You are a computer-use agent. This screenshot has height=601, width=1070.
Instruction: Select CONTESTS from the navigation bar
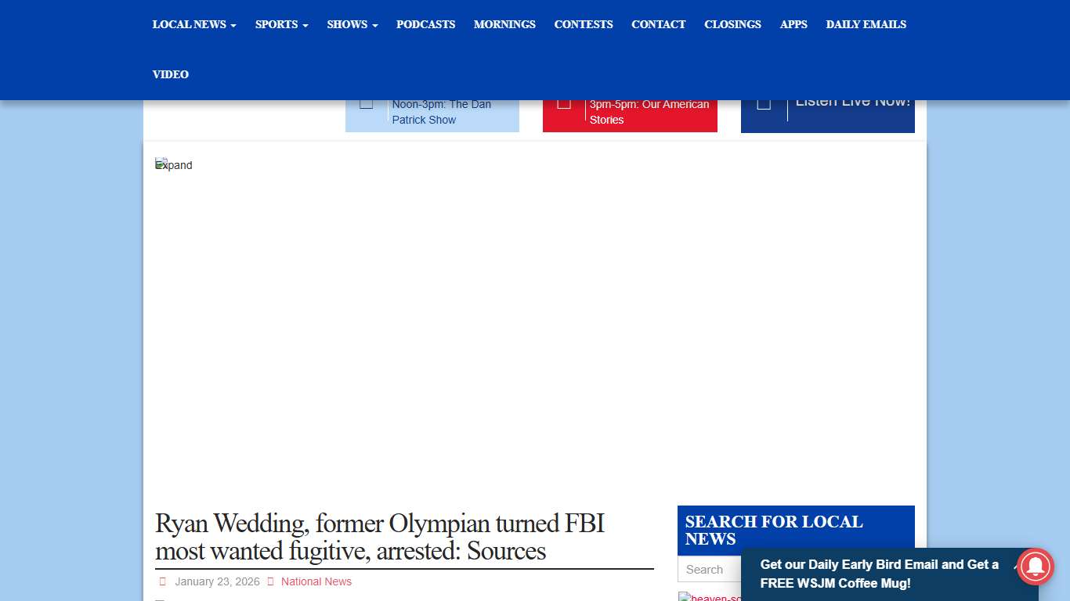coord(583,24)
